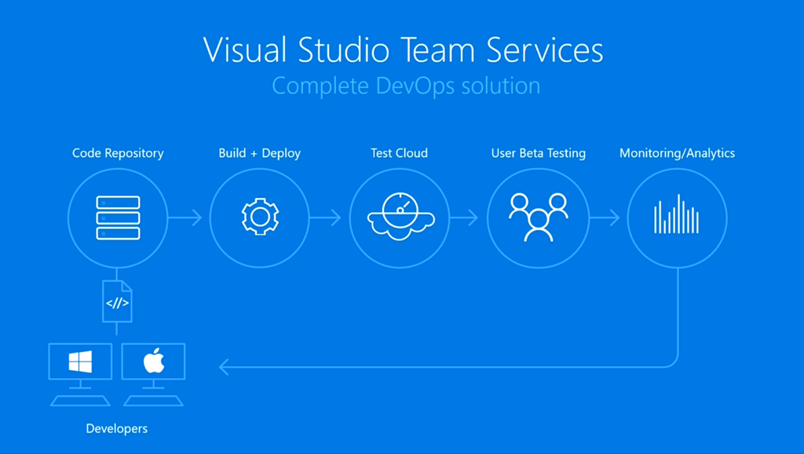Image resolution: width=804 pixels, height=454 pixels.
Task: Click the 'Code Repository' label
Action: pyautogui.click(x=118, y=153)
